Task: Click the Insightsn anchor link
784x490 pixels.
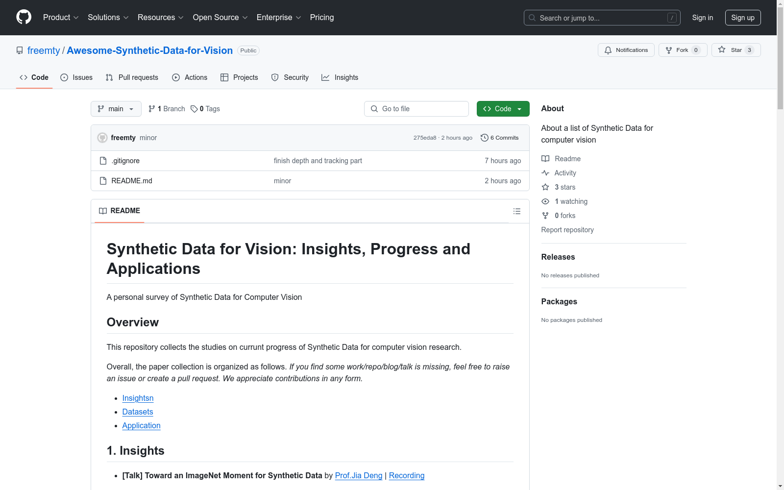Action: pyautogui.click(x=138, y=398)
